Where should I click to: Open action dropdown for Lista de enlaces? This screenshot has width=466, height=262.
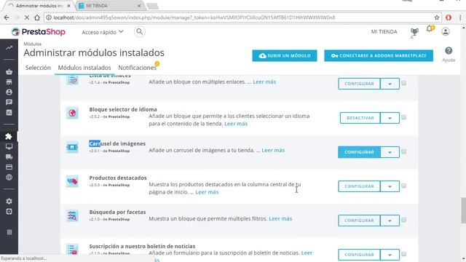pyautogui.click(x=390, y=84)
